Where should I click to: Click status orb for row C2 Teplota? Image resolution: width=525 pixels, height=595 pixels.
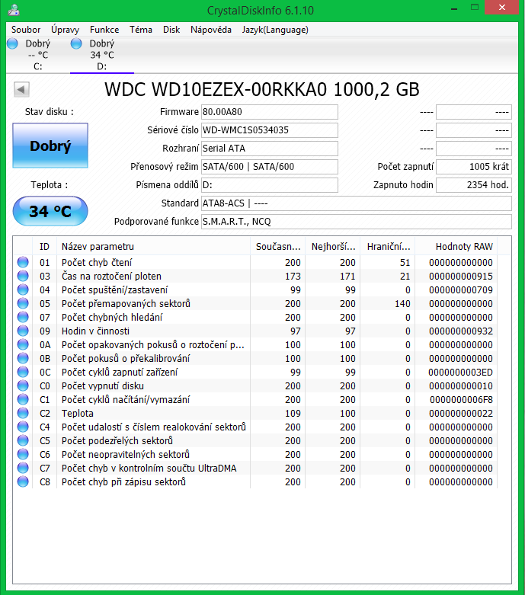[x=23, y=413]
